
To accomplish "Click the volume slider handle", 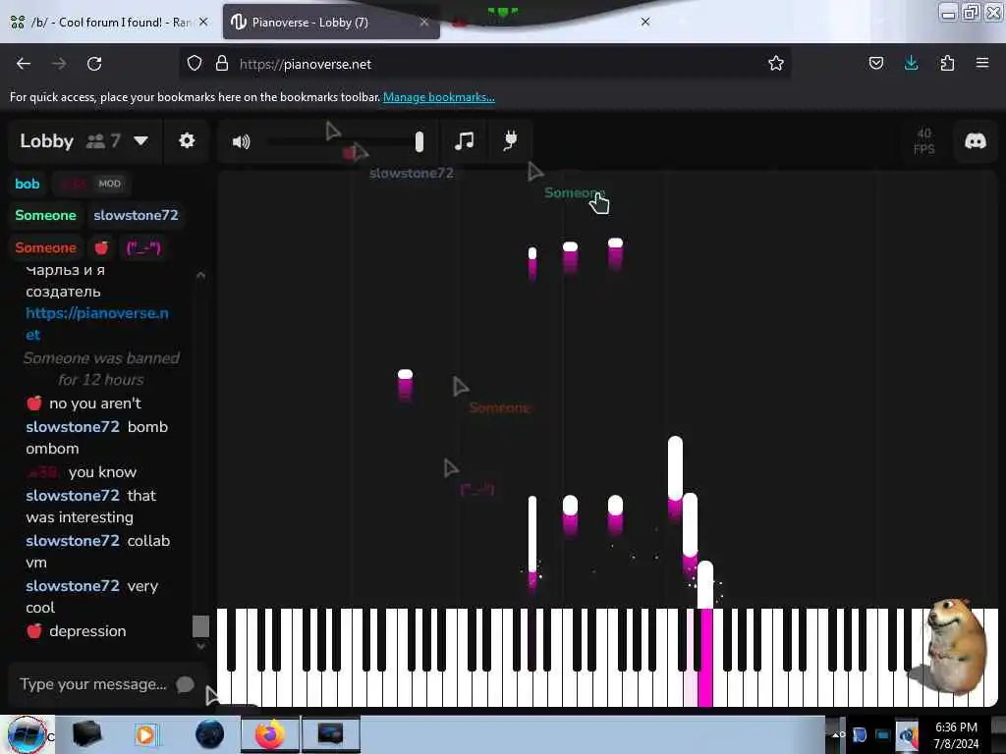I will [419, 141].
